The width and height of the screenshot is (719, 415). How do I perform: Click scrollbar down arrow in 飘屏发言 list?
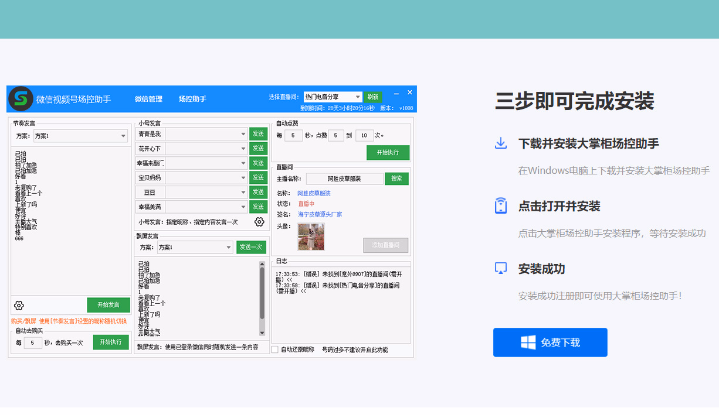coord(262,334)
